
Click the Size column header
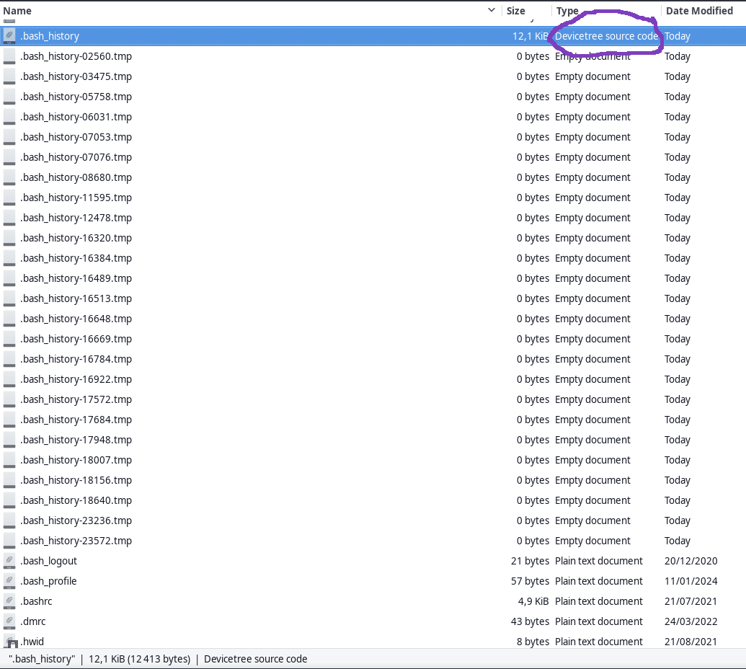click(516, 11)
